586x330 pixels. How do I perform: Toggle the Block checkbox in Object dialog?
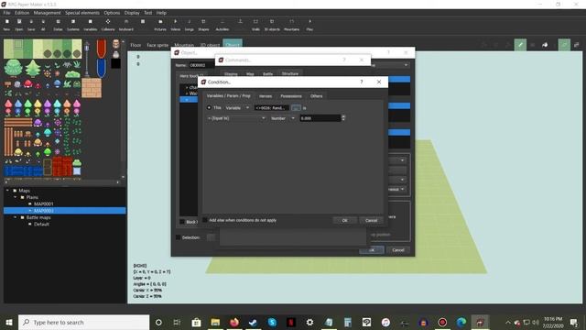coord(182,222)
